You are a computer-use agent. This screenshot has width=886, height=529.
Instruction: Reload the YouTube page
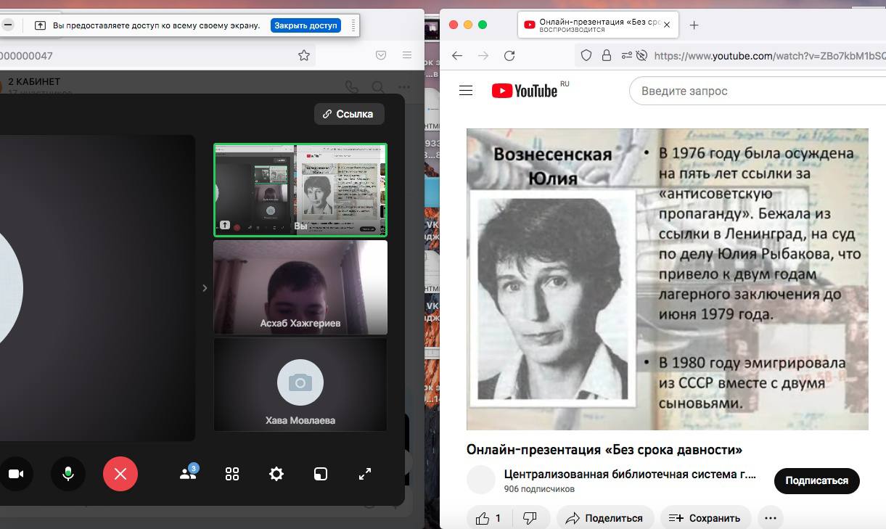509,56
